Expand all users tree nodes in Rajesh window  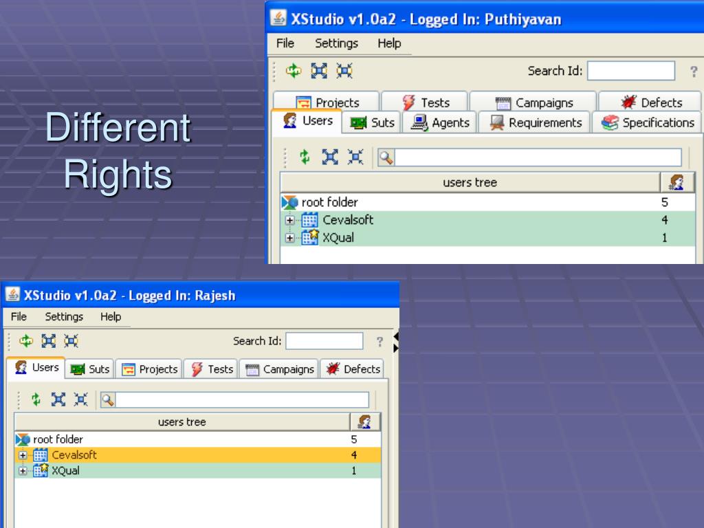click(x=58, y=399)
